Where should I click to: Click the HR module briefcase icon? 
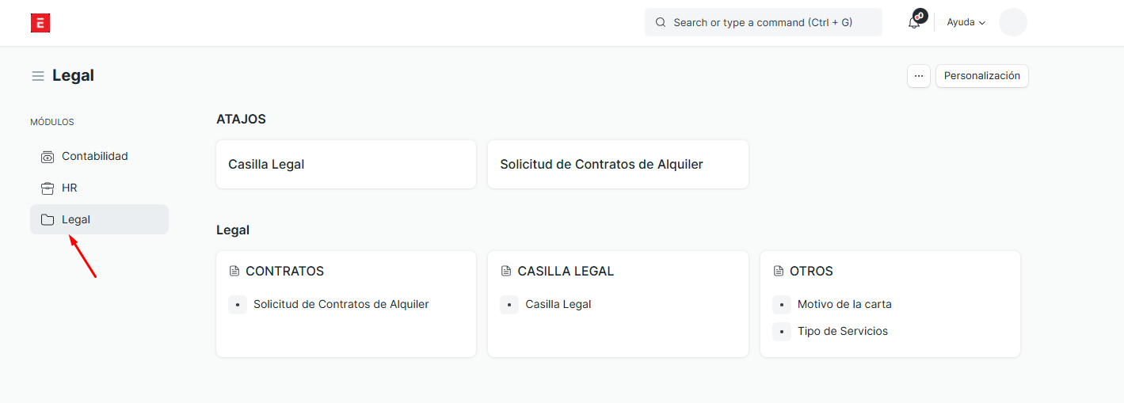point(48,188)
